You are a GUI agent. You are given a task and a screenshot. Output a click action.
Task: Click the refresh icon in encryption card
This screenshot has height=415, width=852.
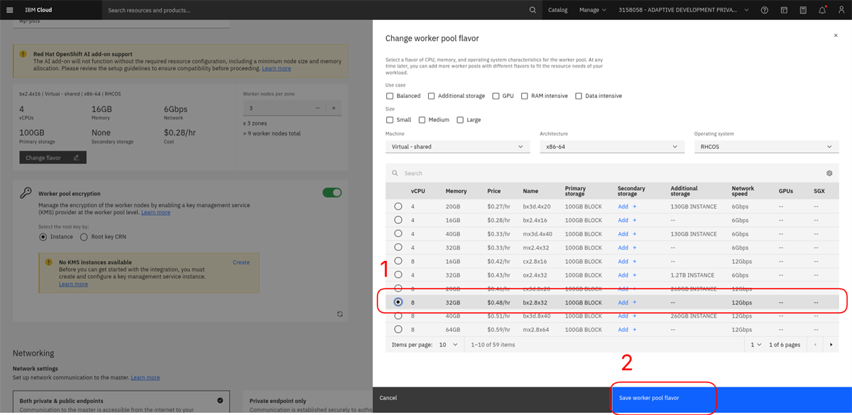[x=340, y=314]
